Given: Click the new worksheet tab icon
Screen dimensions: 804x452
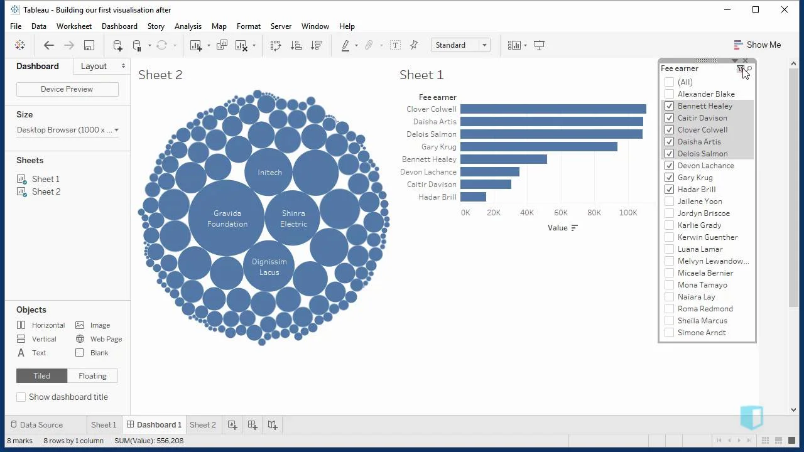Looking at the screenshot, I should coord(232,425).
